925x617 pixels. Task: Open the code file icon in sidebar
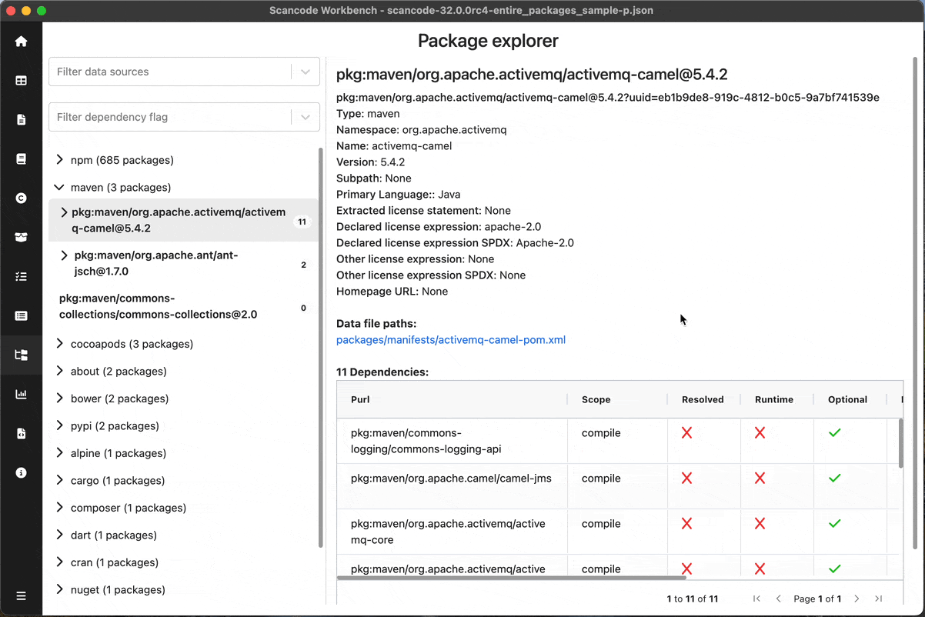(21, 433)
